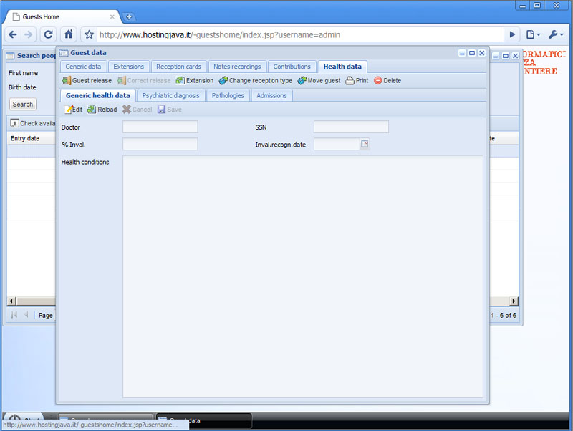573x431 pixels.
Task: Switch to the Psychiatric diagnosis tab
Action: [170, 95]
